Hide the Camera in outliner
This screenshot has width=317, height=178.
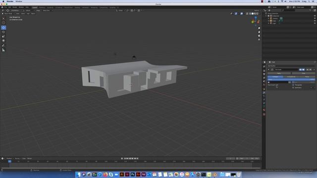[x=315, y=18]
